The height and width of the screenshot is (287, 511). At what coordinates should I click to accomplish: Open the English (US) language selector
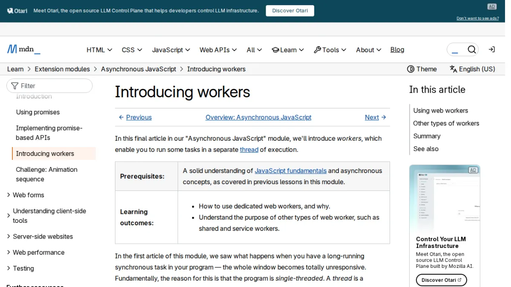(x=473, y=69)
